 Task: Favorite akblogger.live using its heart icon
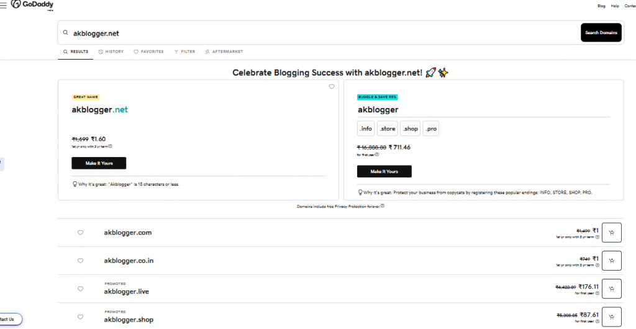pyautogui.click(x=80, y=289)
